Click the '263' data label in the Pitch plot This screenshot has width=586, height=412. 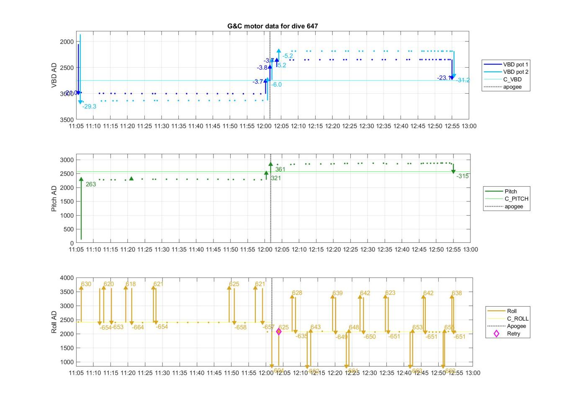click(x=91, y=184)
